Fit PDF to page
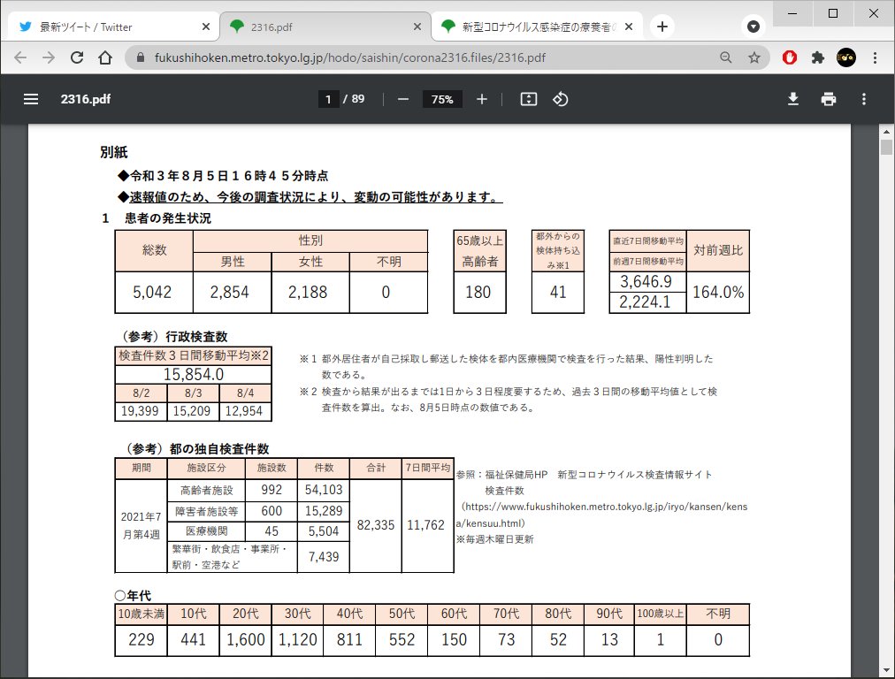The width and height of the screenshot is (895, 679). (x=529, y=99)
